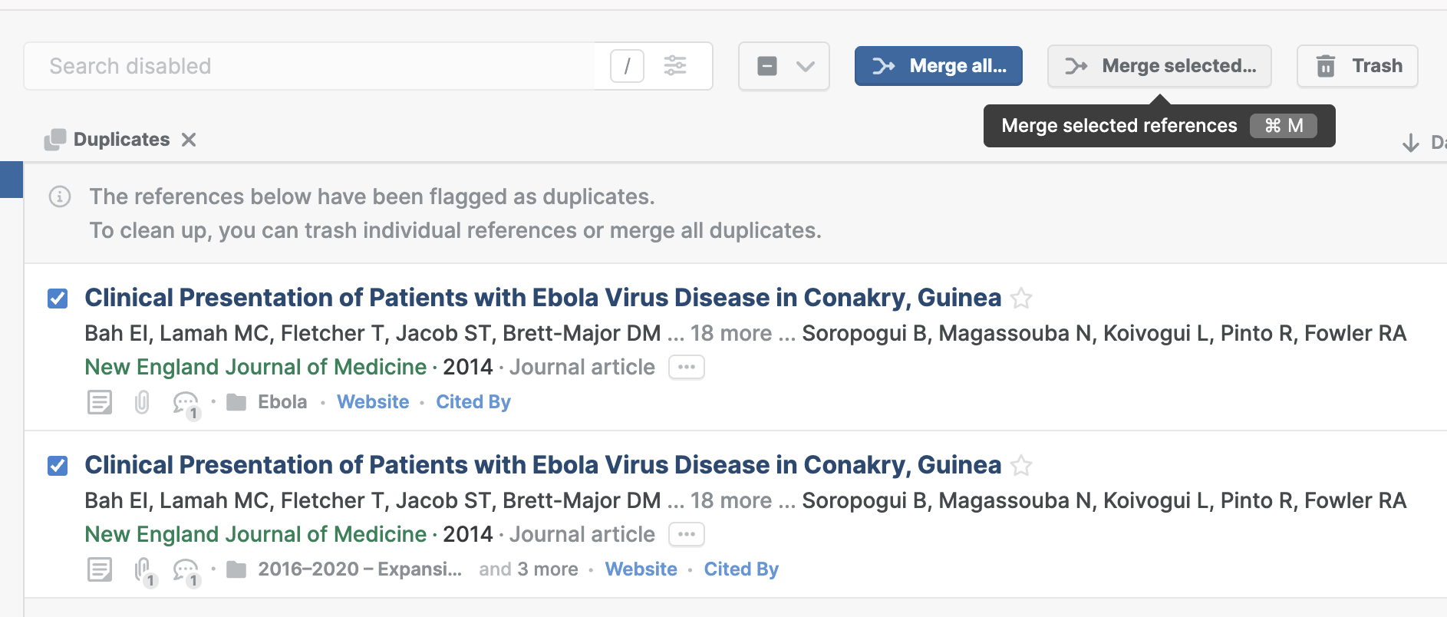Screen dimensions: 1447x617
Task: Open comments bubble of first reference
Action: coord(186,404)
